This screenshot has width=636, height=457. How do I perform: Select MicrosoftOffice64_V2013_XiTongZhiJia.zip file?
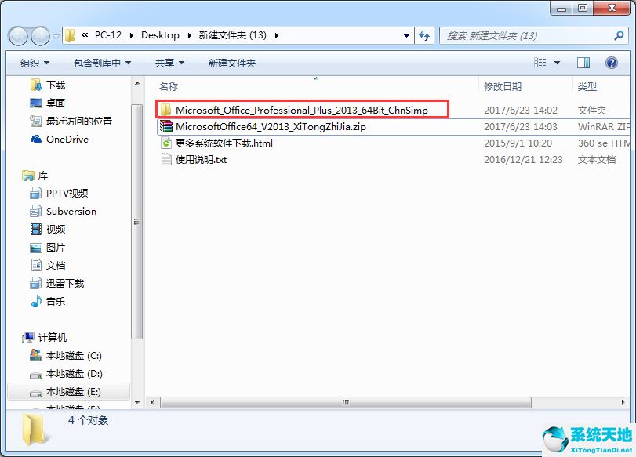pyautogui.click(x=271, y=127)
